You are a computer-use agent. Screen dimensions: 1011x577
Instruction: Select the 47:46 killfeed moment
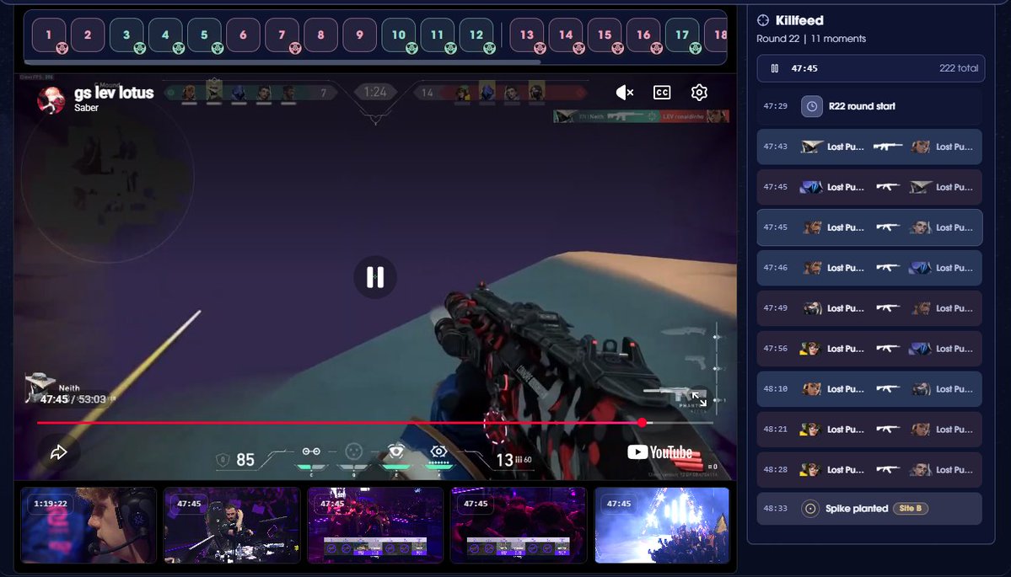869,268
